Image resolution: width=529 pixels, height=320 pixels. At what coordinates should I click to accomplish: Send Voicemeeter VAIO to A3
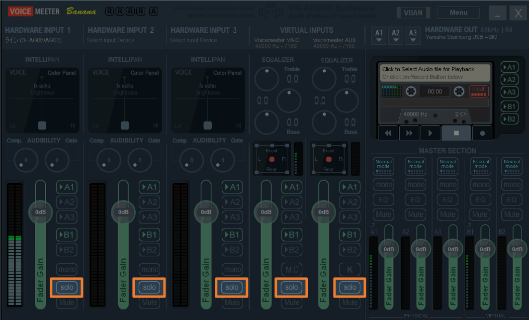click(292, 217)
